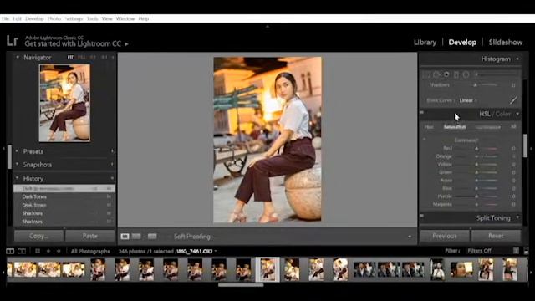Expand the Presets panel
Screen dimensions: 535x301
point(18,150)
